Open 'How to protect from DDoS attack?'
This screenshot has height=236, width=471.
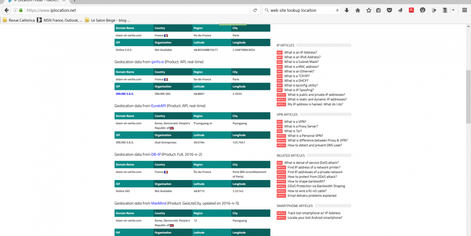coord(312,177)
